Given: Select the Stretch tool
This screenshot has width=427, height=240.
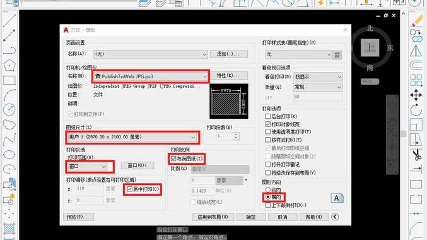Looking at the screenshot, I should tap(416, 140).
